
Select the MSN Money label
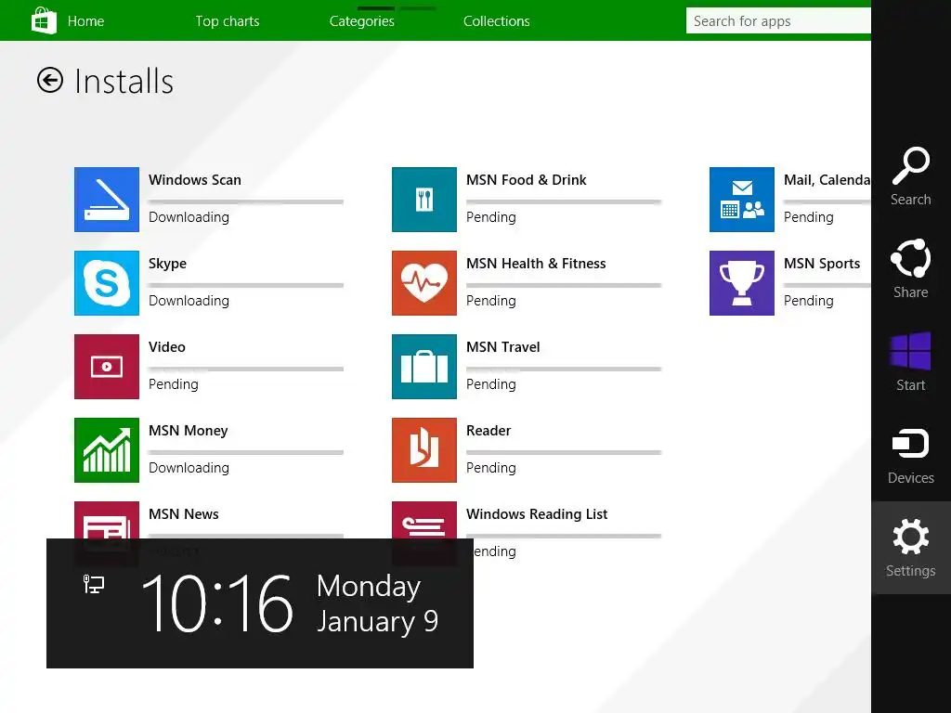(x=188, y=431)
